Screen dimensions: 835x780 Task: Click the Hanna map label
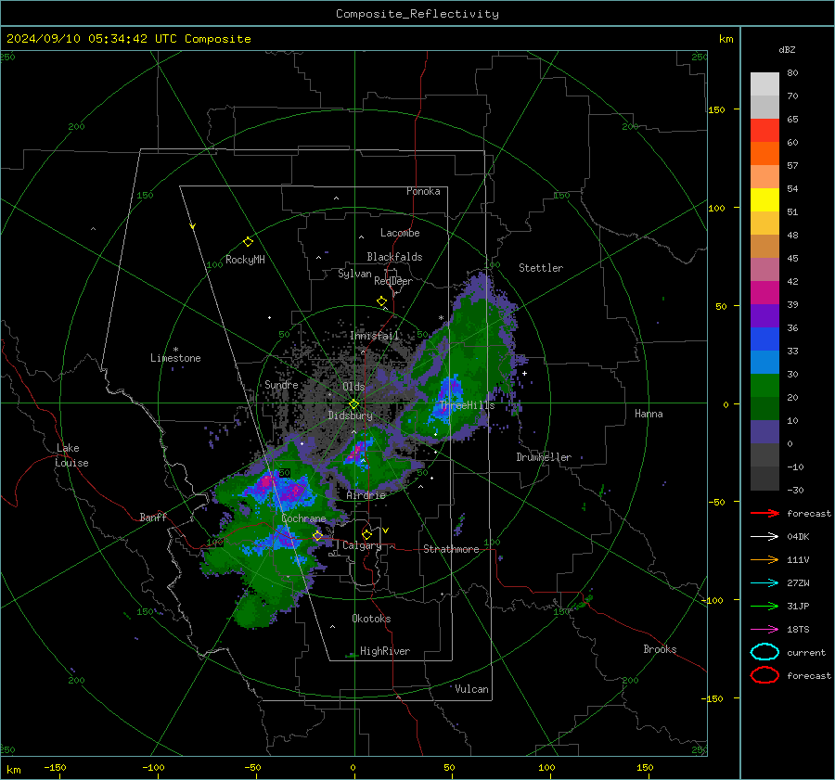pos(649,414)
